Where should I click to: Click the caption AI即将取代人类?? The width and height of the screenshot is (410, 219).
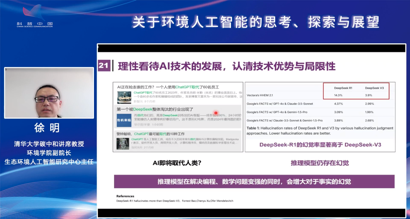(177, 163)
